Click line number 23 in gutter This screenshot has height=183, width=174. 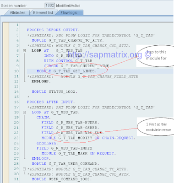click(x=16, y=138)
